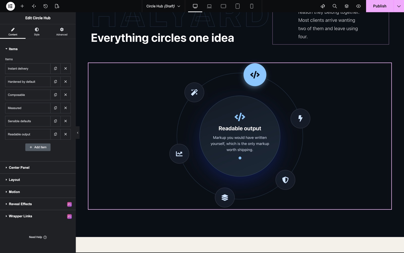Open the structure layers panel icon
The height and width of the screenshot is (253, 404).
click(346, 6)
